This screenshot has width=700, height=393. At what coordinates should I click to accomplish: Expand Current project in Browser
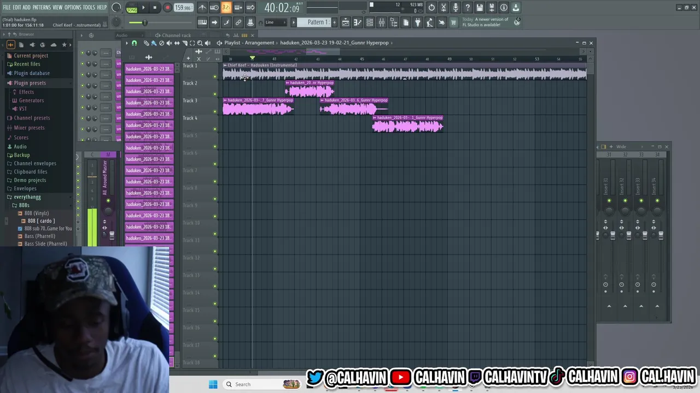pos(31,56)
